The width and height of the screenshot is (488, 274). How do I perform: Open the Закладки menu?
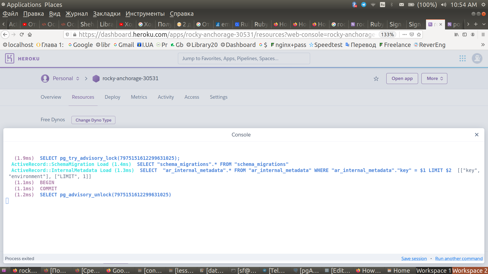tap(107, 14)
